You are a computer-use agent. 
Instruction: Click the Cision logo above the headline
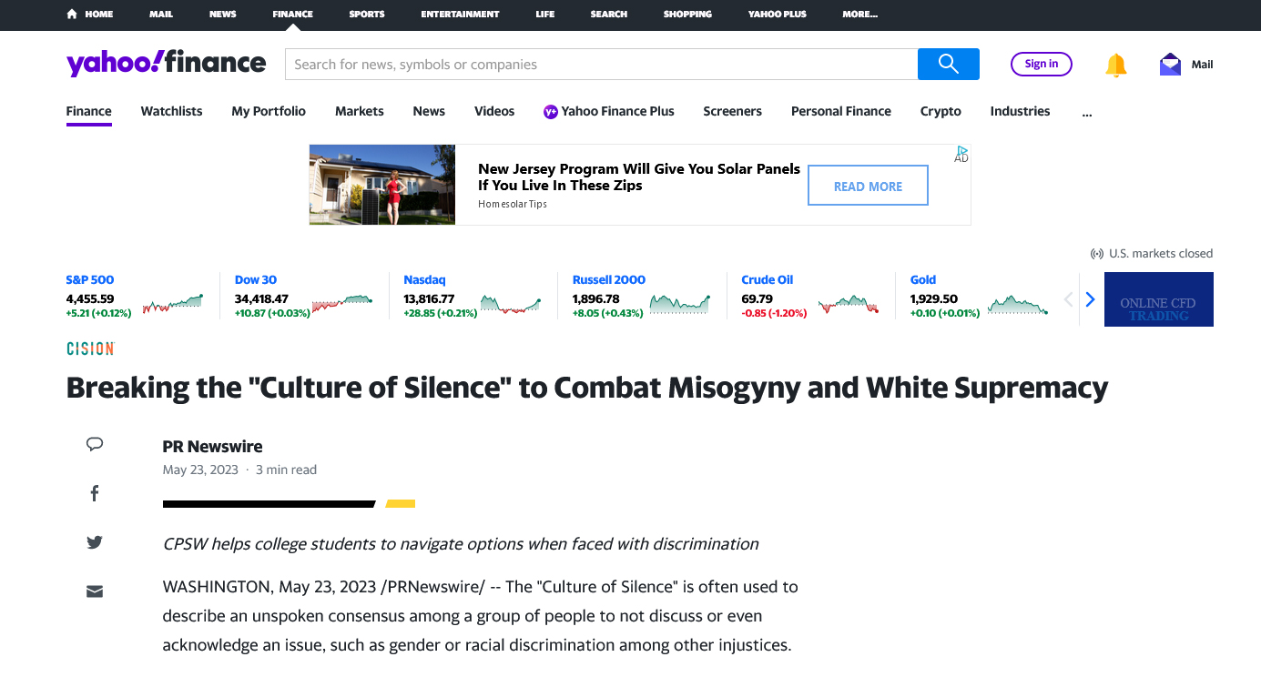tap(90, 349)
